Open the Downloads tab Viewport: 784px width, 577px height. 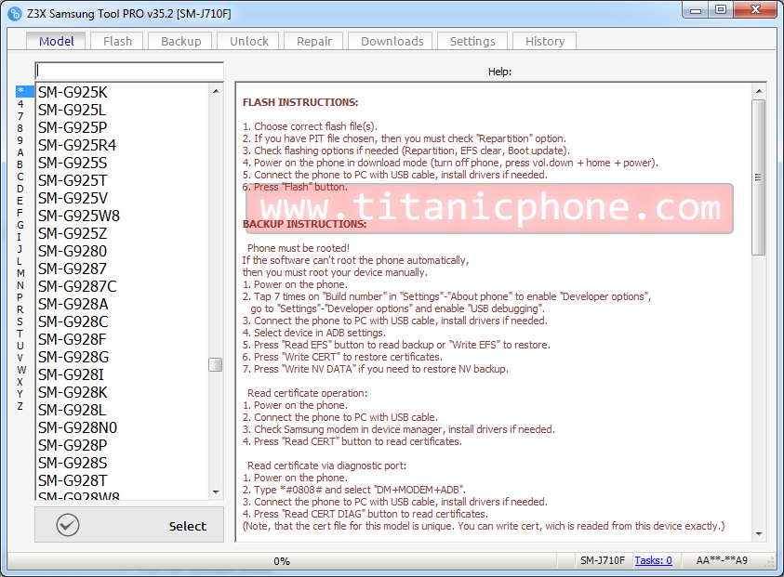coord(392,41)
